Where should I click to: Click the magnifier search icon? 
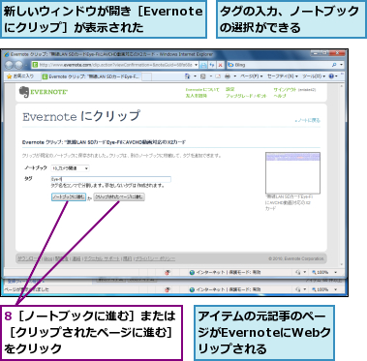[x=334, y=65]
